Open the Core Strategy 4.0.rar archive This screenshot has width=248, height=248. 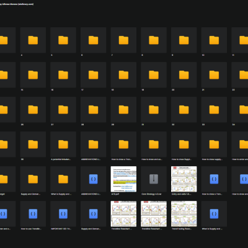click(x=154, y=179)
